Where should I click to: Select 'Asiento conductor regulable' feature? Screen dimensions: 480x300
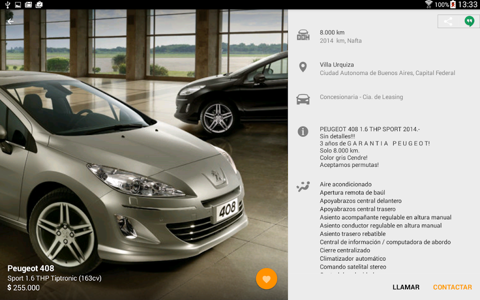(381, 225)
